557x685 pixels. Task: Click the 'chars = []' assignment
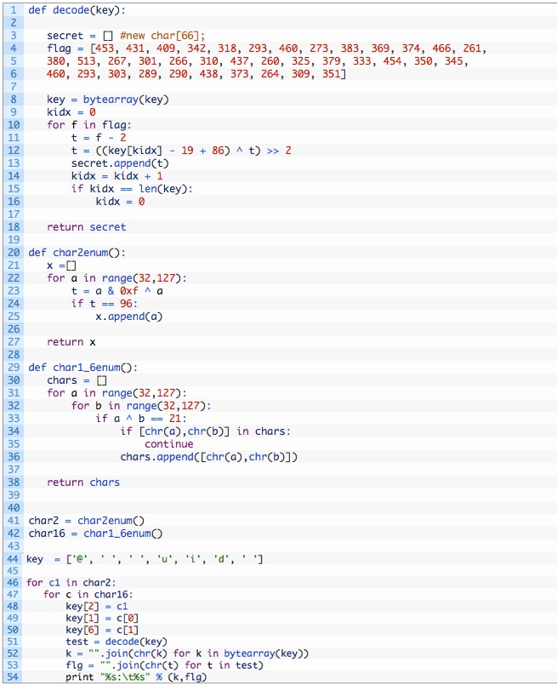(x=77, y=380)
